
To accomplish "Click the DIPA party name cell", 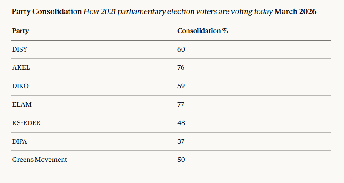I will click(x=20, y=141).
